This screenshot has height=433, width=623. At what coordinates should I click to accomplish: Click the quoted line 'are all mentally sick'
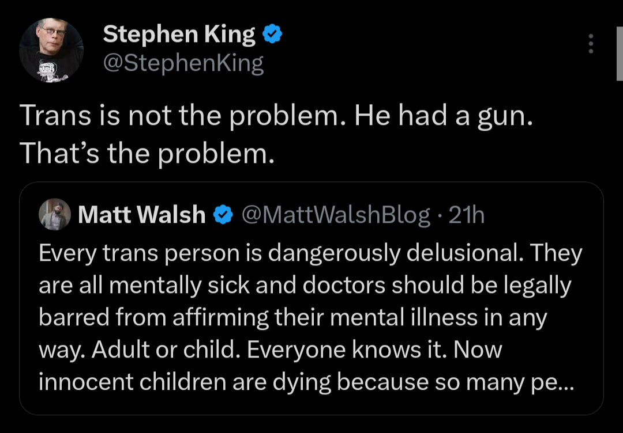click(x=305, y=286)
